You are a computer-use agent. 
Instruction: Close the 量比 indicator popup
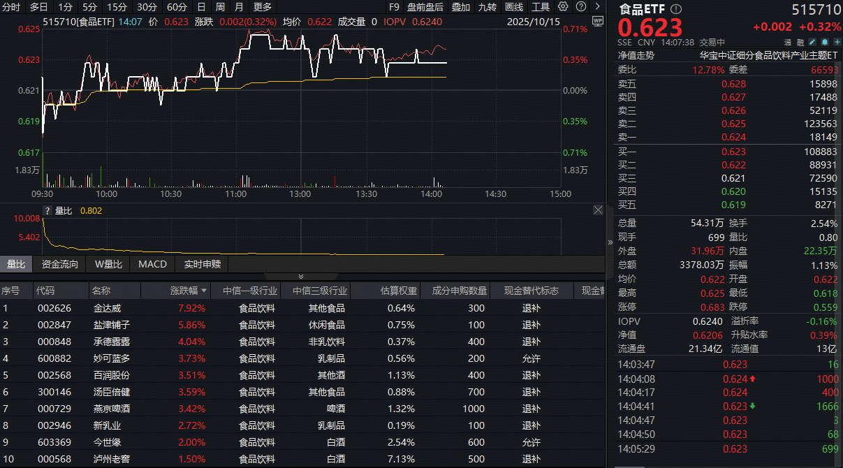[598, 210]
